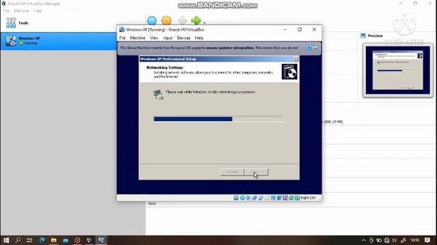Click the networking setup progress bar
Screen dimensions: 437x245
pyautogui.click(x=219, y=119)
